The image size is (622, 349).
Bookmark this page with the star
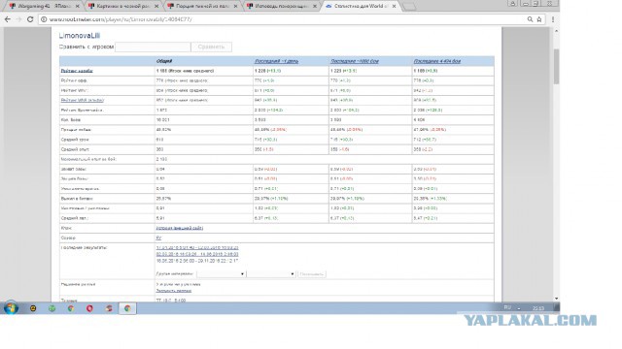(x=539, y=19)
